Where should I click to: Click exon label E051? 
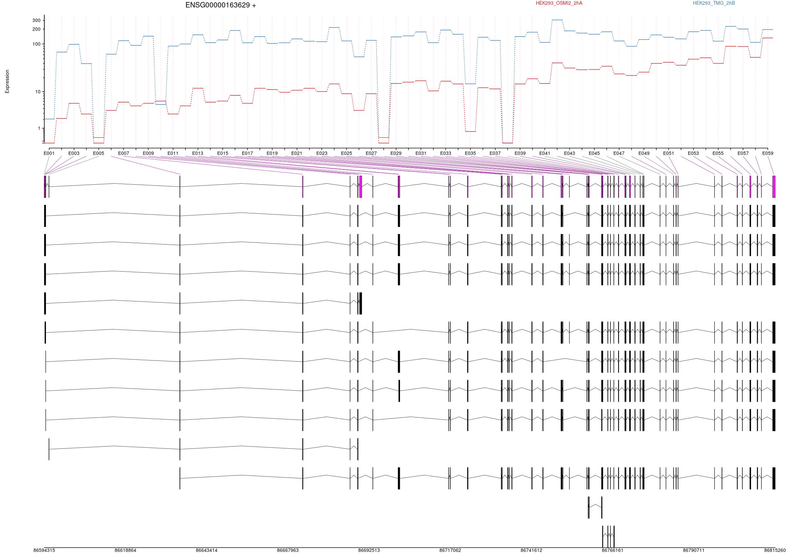669,153
